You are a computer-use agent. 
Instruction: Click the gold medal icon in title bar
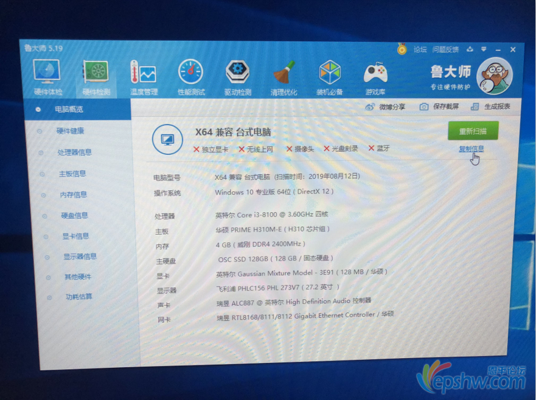click(402, 49)
